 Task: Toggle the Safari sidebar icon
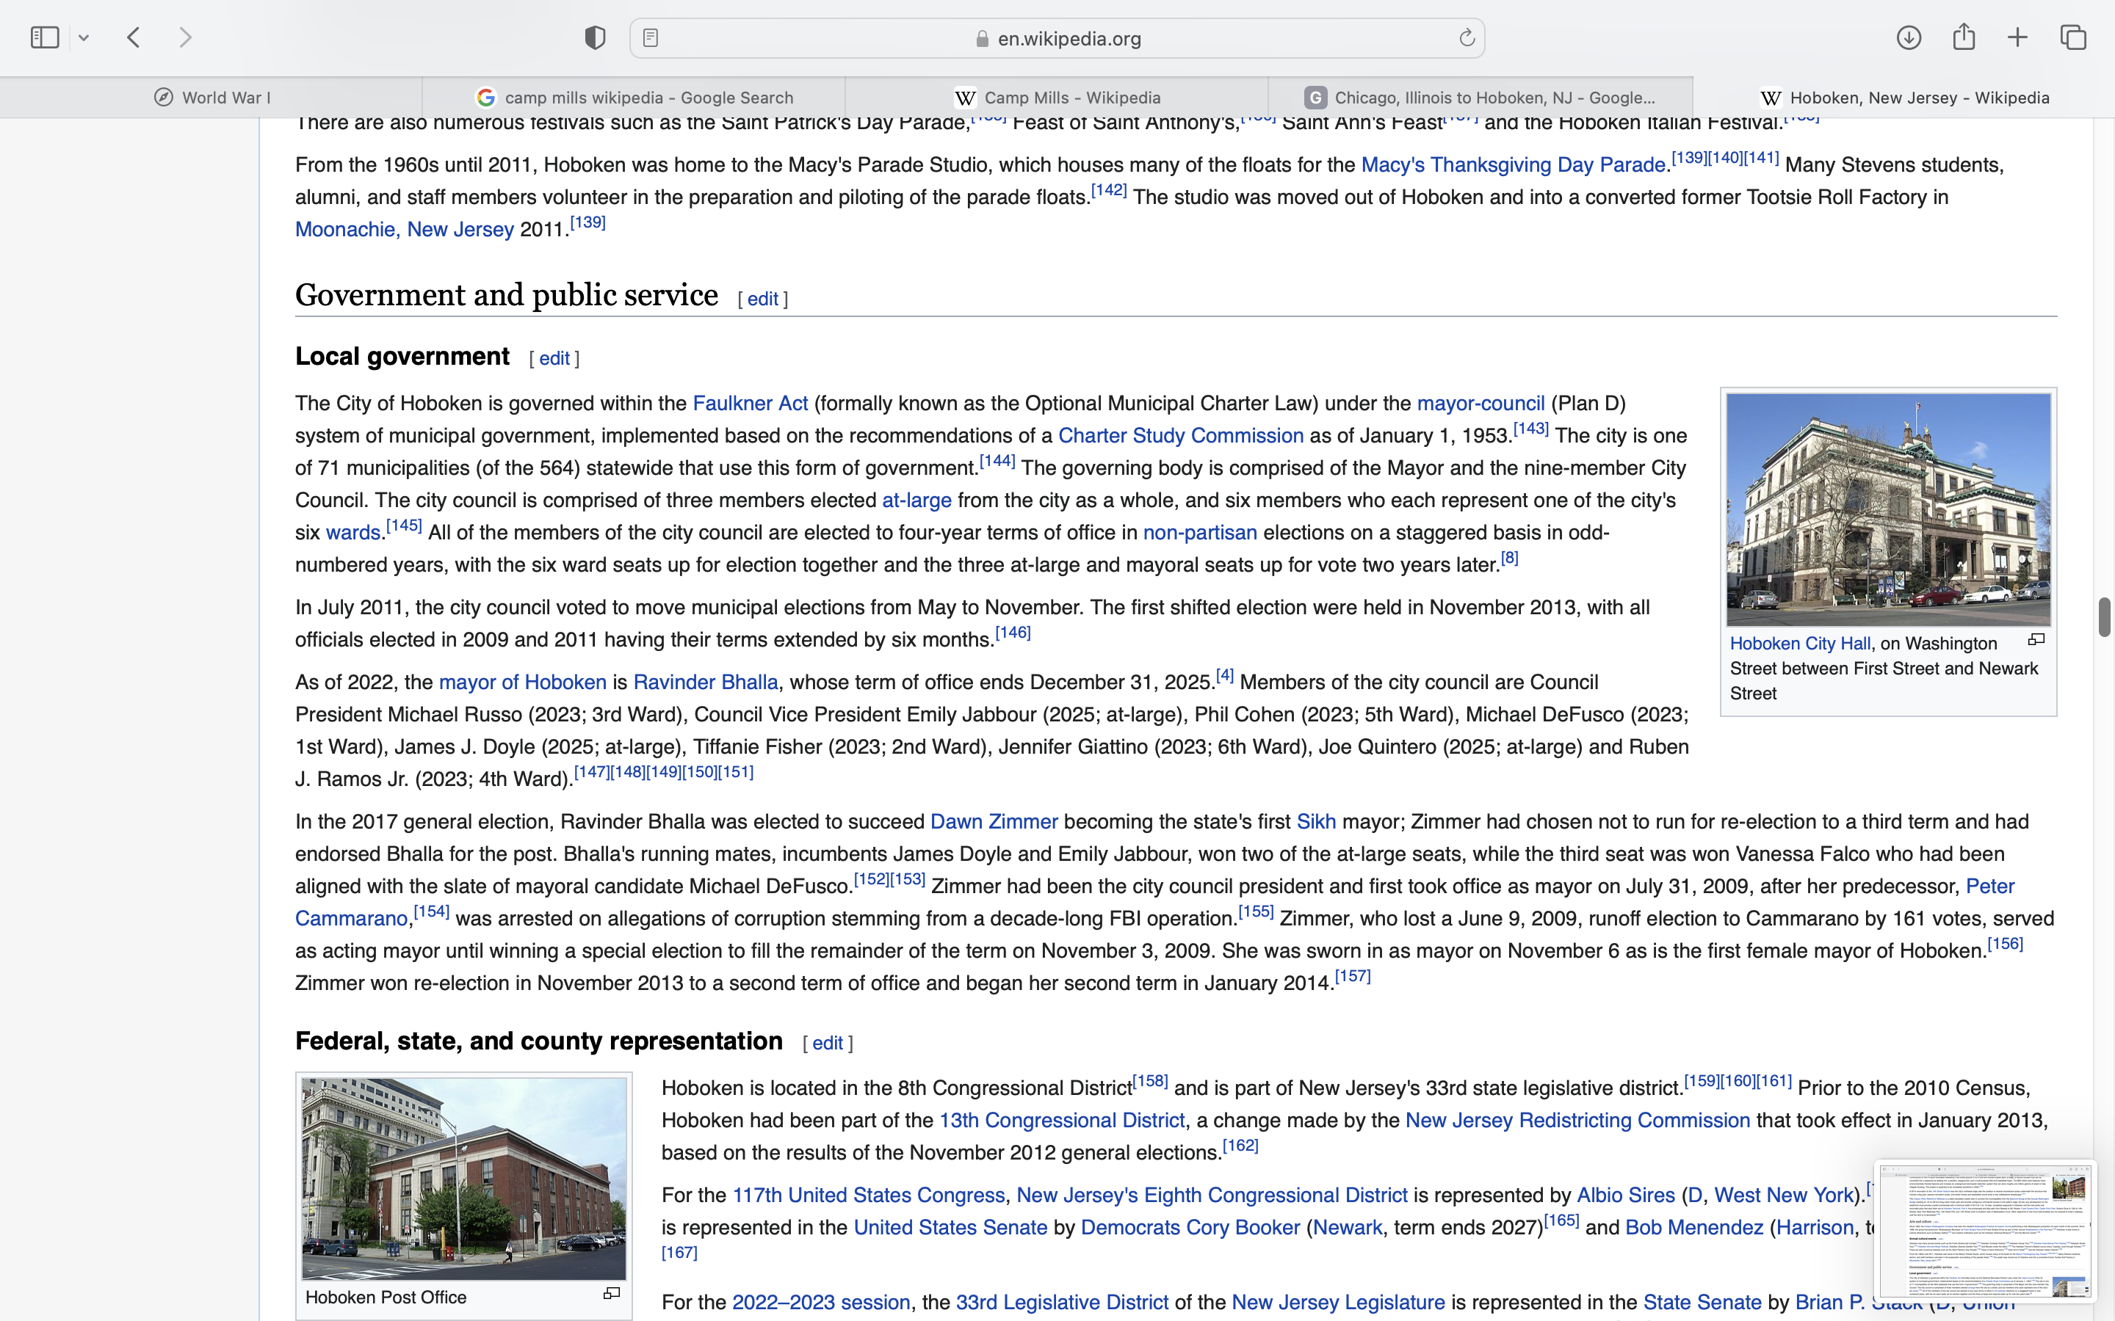click(45, 37)
